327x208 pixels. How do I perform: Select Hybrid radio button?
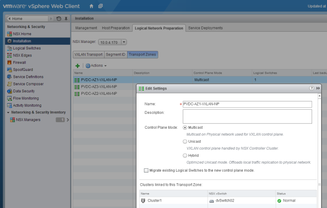coord(185,155)
